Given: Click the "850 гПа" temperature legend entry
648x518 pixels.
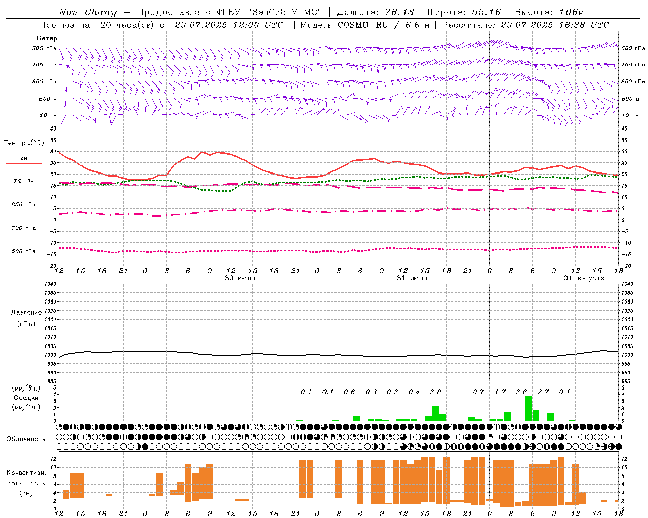Looking at the screenshot, I should coord(24,205).
